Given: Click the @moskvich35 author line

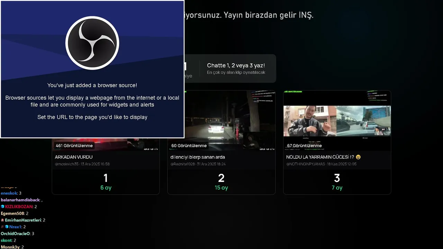Looking at the screenshot, I should click(x=82, y=164).
